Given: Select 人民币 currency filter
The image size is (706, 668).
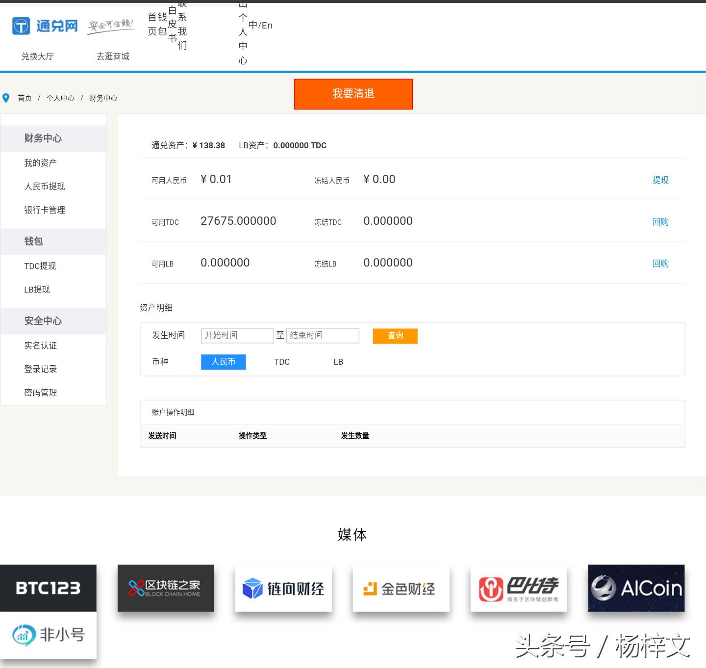Looking at the screenshot, I should 223,362.
